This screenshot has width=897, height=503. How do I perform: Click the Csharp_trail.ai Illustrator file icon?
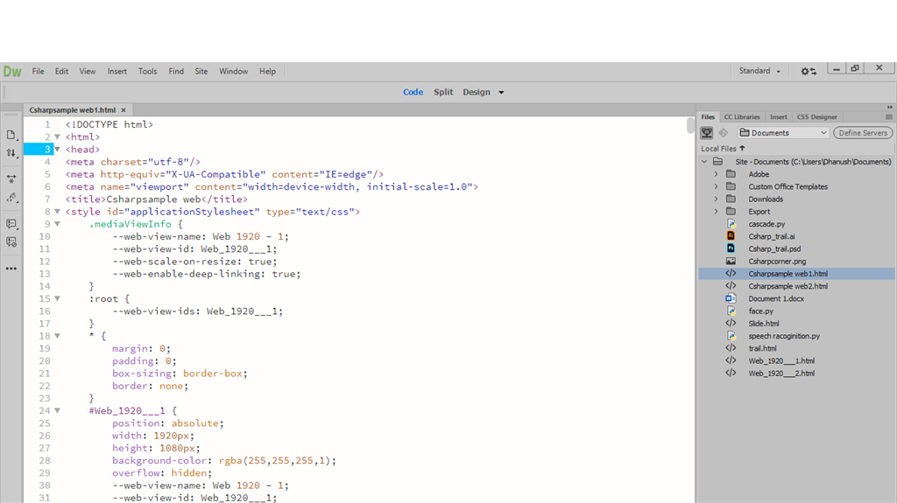(731, 236)
